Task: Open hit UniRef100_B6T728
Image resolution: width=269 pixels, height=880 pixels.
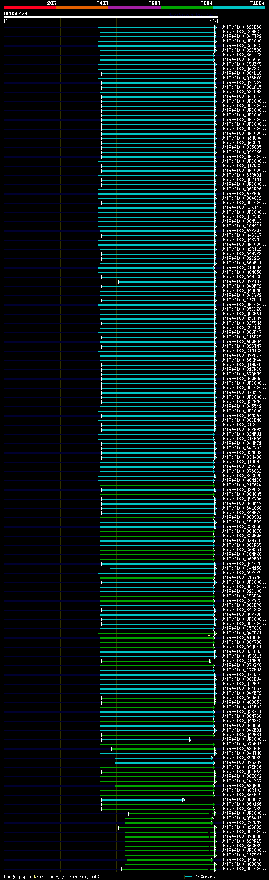Action: pyautogui.click(x=241, y=55)
